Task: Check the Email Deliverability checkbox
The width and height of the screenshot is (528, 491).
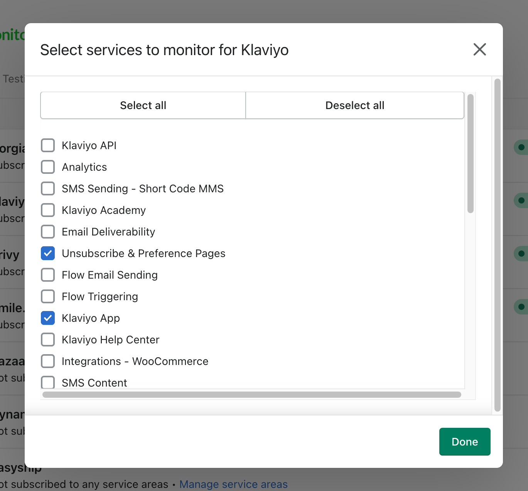Action: [x=48, y=232]
